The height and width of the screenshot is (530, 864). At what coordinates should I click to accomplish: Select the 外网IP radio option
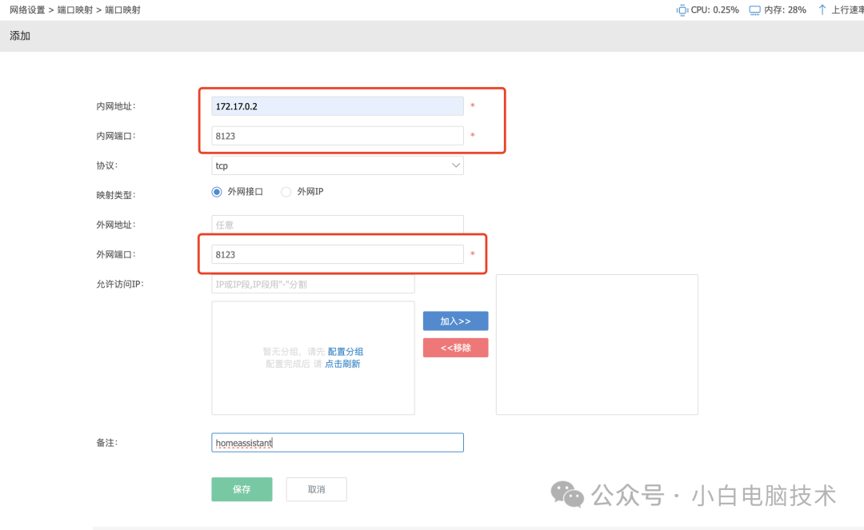coord(286,192)
